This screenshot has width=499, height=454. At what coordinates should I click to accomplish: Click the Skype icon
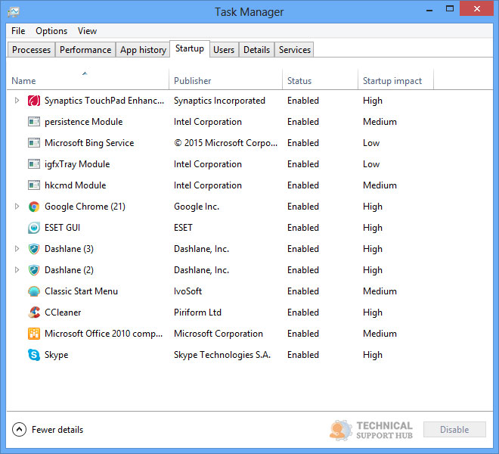click(34, 355)
